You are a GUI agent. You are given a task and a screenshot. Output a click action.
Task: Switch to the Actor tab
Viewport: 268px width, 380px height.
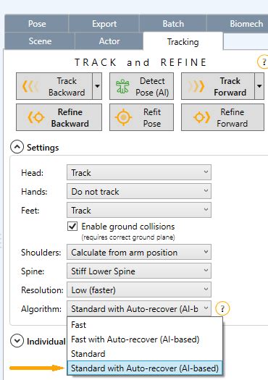coord(109,41)
